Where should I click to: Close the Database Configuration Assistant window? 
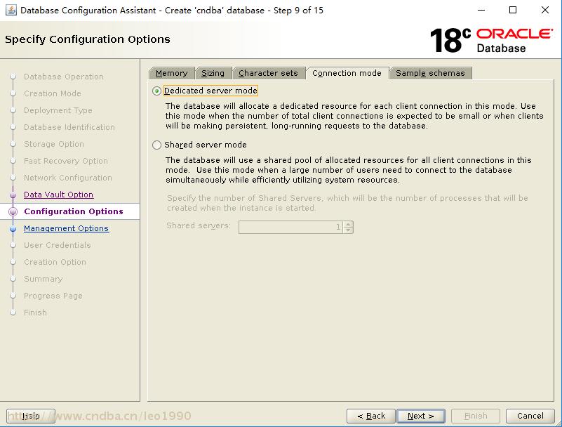coord(545,10)
